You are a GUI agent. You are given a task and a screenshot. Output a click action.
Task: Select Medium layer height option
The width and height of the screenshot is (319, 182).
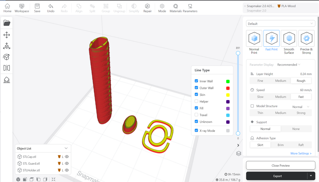[x=281, y=81]
